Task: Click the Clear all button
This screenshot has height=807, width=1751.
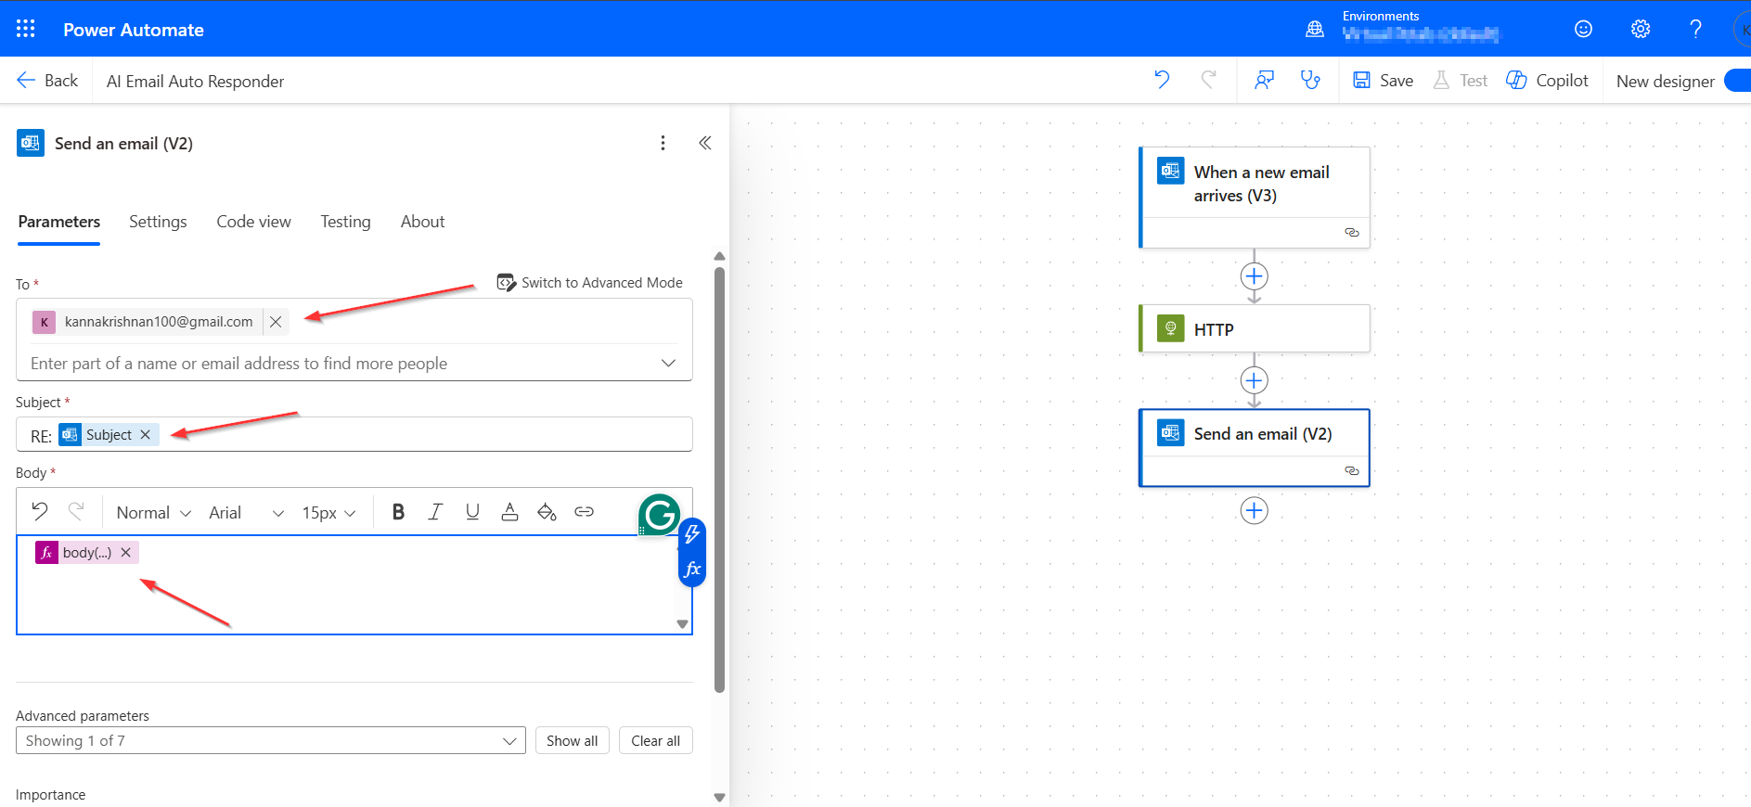Action: pyautogui.click(x=655, y=740)
